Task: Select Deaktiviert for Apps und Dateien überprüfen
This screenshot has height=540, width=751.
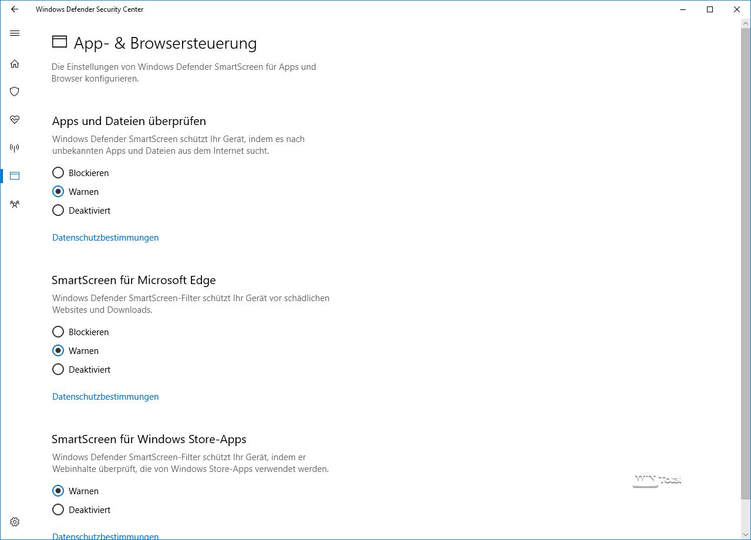Action: click(x=58, y=211)
